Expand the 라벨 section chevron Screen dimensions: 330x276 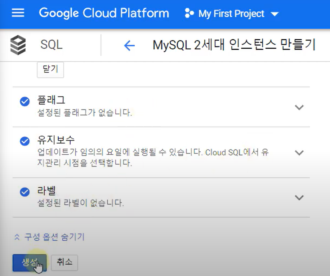tap(299, 198)
